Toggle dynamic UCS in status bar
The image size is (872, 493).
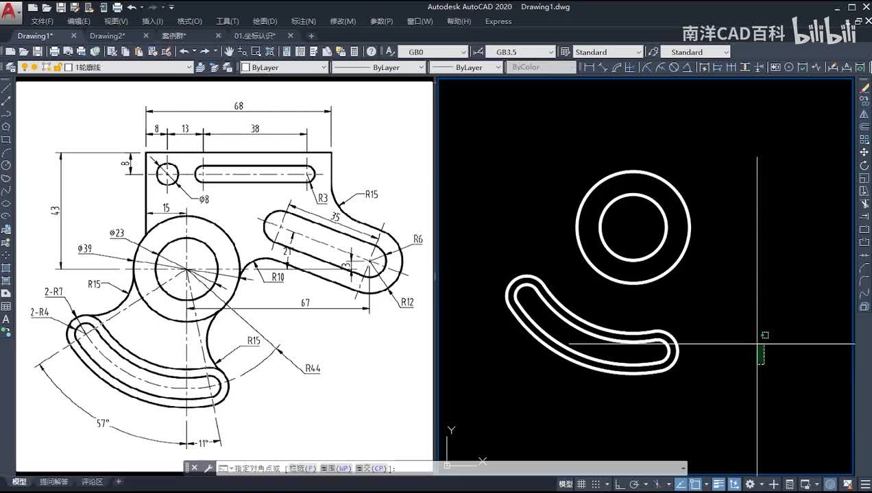tap(734, 484)
